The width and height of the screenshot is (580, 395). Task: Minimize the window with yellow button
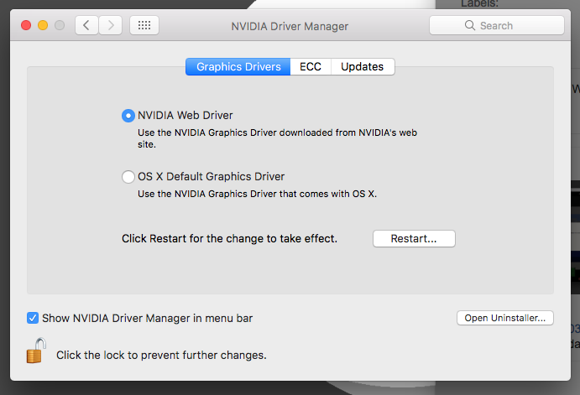pyautogui.click(x=42, y=25)
